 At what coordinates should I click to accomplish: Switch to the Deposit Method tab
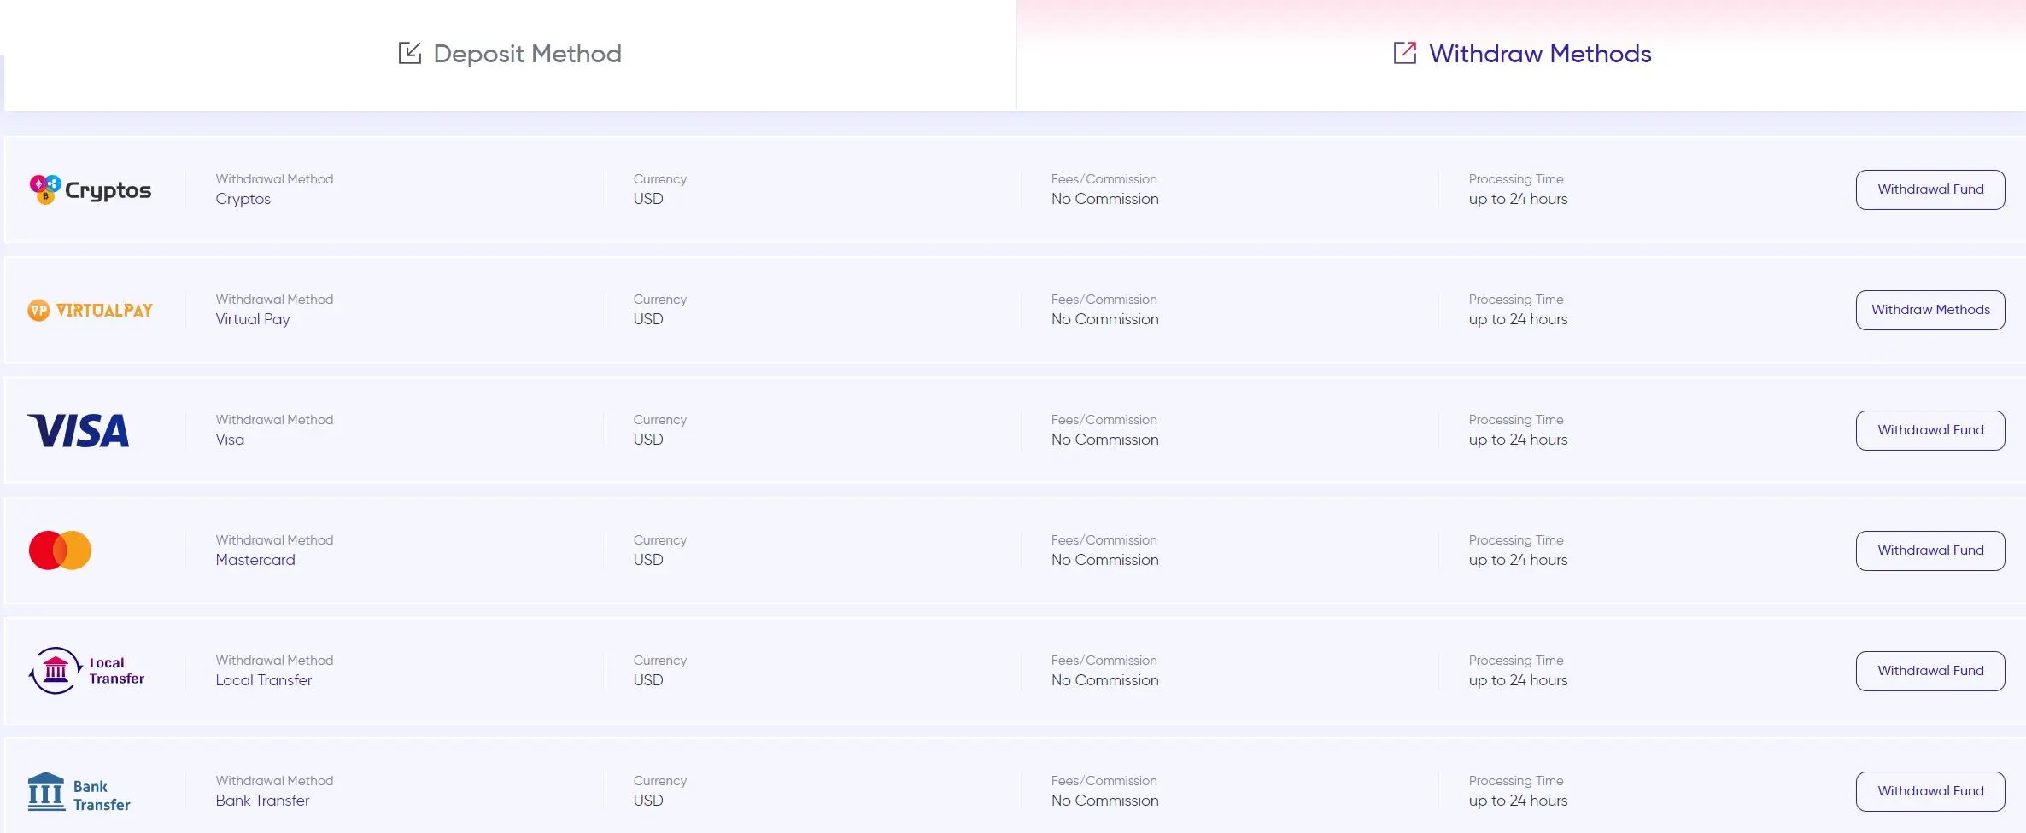click(510, 54)
